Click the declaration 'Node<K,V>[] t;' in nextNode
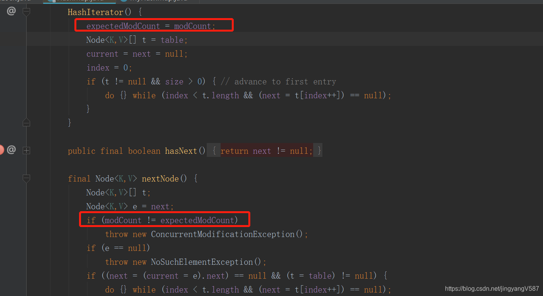543x296 pixels. tap(118, 193)
